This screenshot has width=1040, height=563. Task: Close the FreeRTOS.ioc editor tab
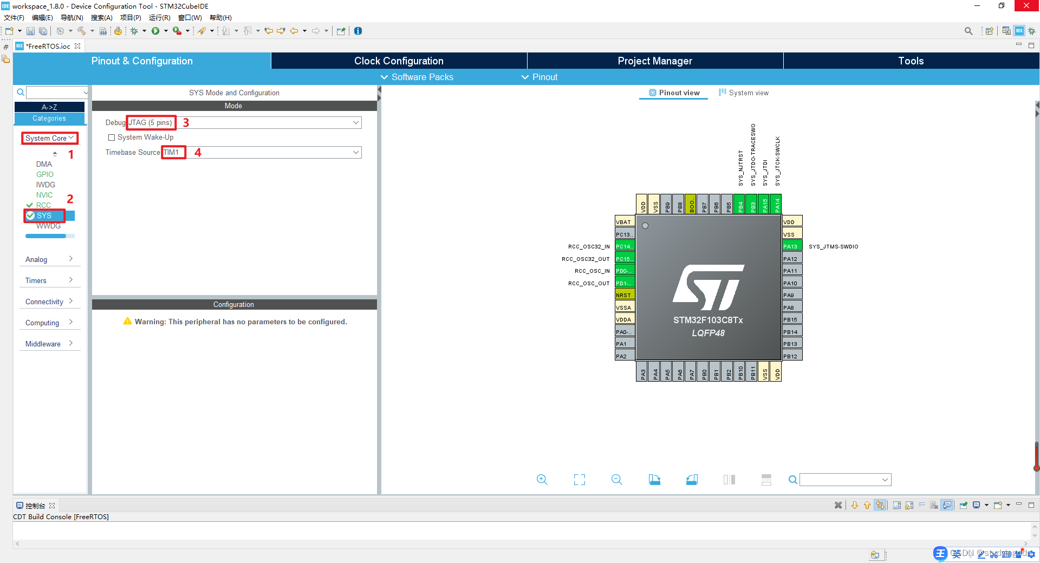point(77,46)
